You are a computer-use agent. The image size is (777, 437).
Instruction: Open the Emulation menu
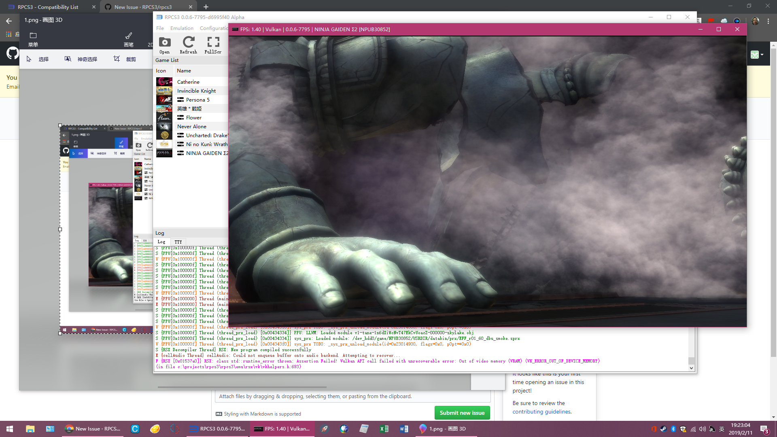coord(182,28)
